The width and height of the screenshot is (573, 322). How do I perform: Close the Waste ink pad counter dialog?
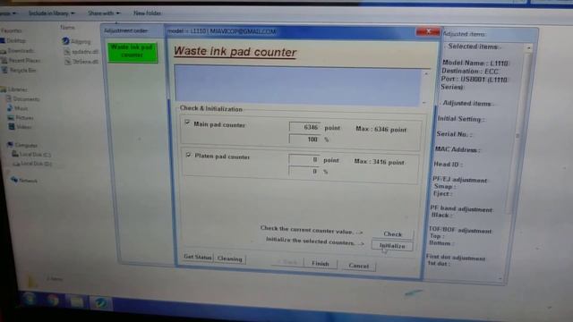pos(428,32)
